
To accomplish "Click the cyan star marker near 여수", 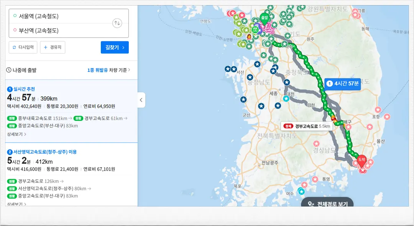I will [x=301, y=191].
